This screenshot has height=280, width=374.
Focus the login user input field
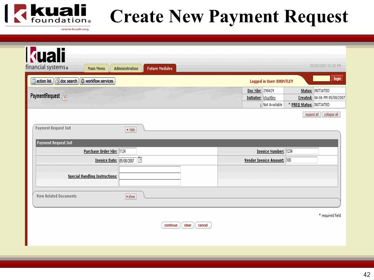321,78
